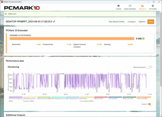Maximize the PCMark 10 window
This screenshot has height=117, width=162.
pyautogui.click(x=154, y=2)
